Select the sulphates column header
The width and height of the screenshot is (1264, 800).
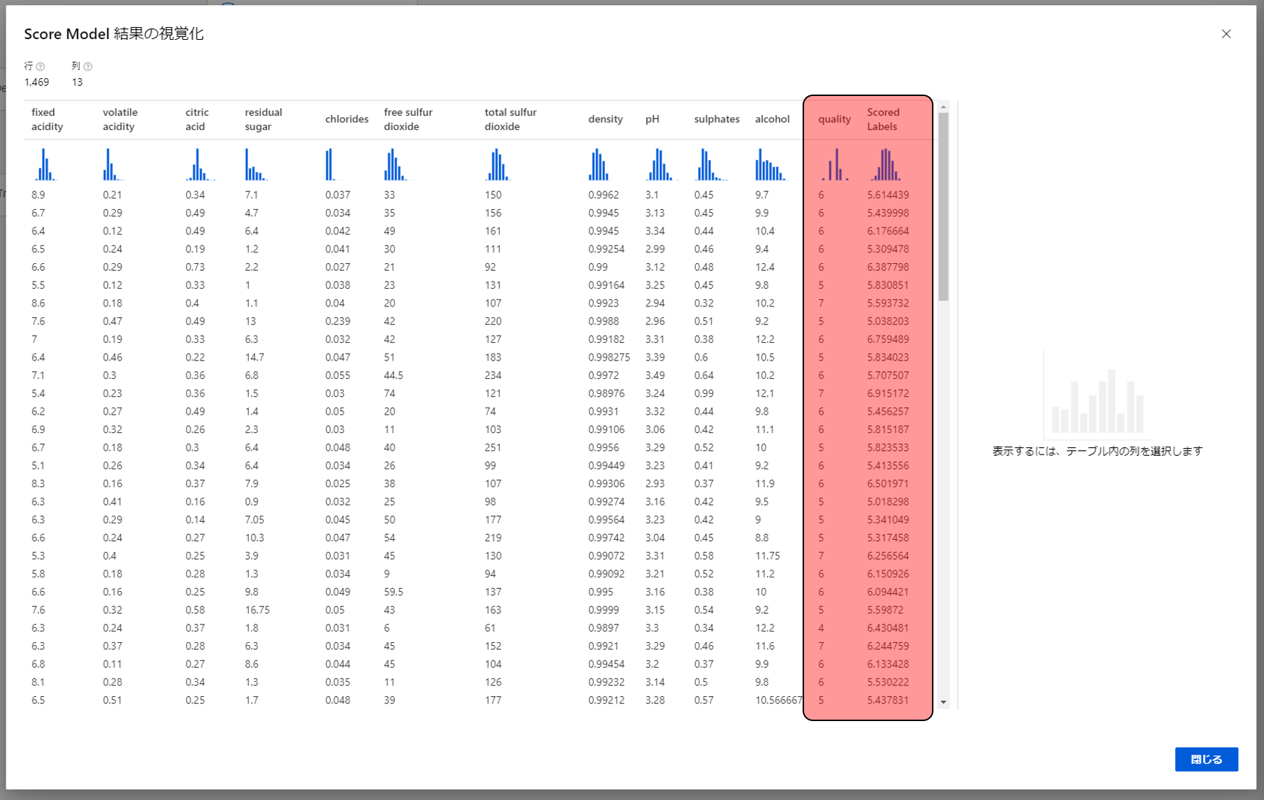pyautogui.click(x=716, y=119)
